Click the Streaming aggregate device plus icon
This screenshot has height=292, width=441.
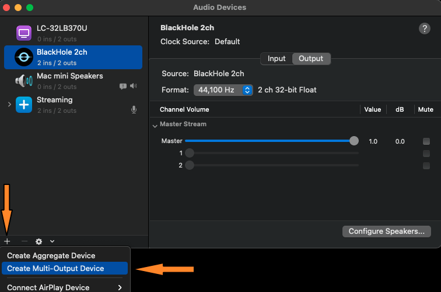coord(23,105)
